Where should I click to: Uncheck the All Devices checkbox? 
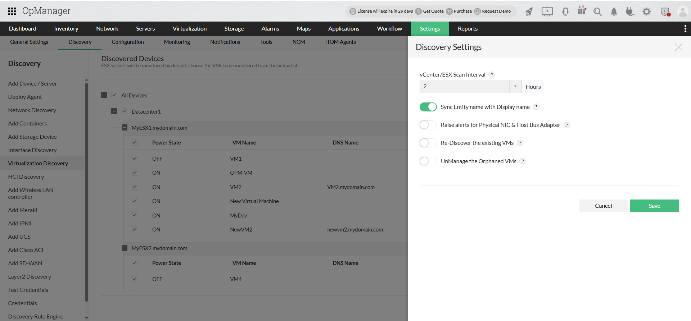tap(114, 95)
